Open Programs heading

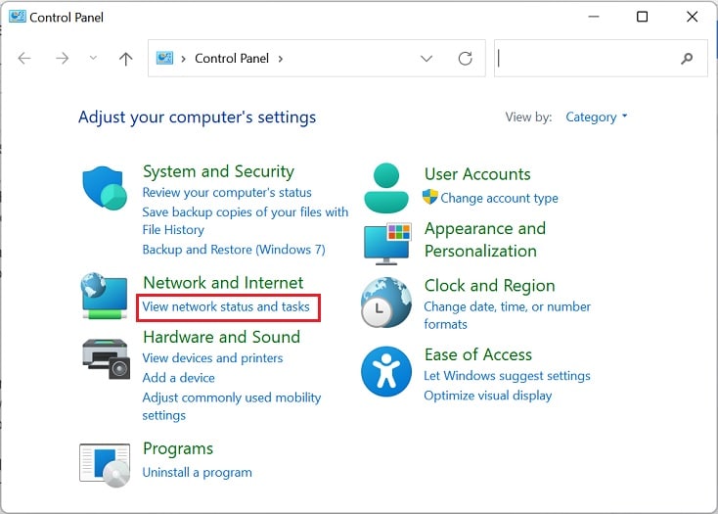click(x=178, y=449)
